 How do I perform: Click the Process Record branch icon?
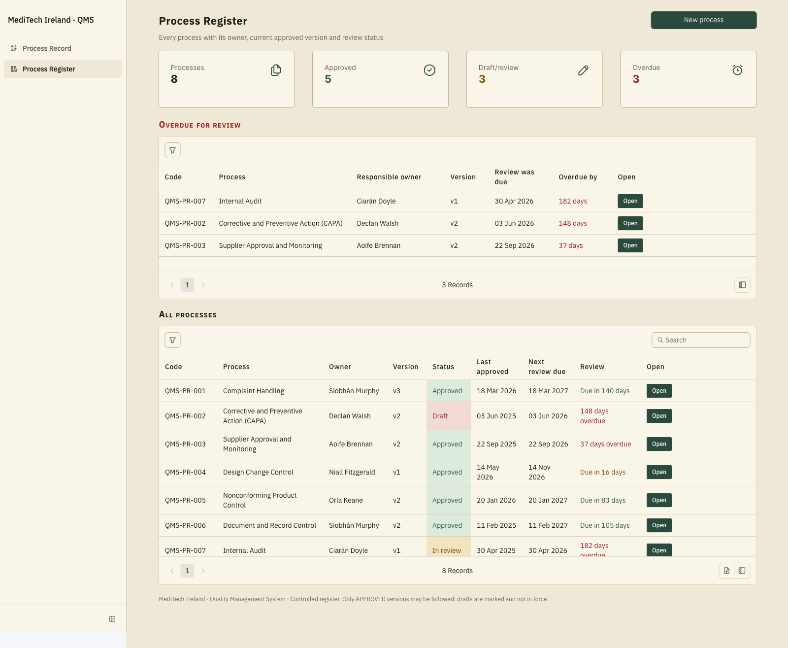point(14,48)
